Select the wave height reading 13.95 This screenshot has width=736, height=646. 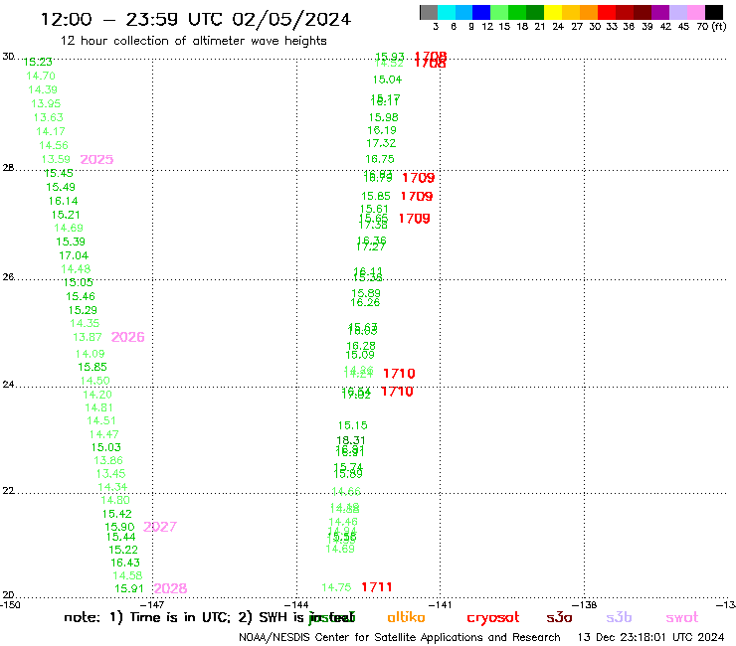[x=46, y=103]
